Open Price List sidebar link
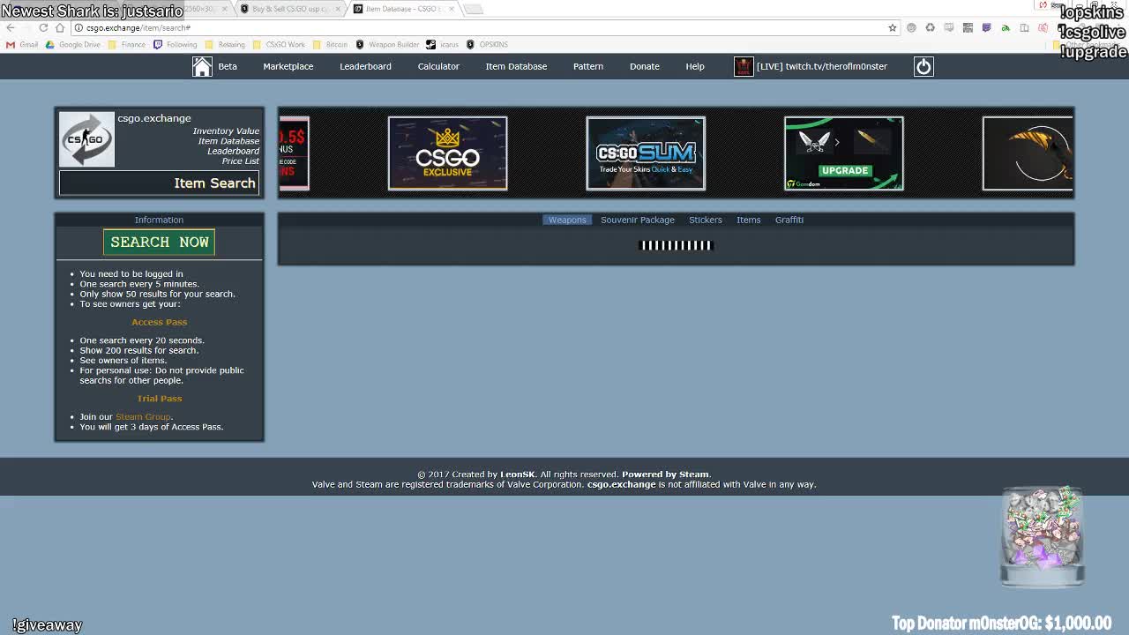 click(x=240, y=161)
